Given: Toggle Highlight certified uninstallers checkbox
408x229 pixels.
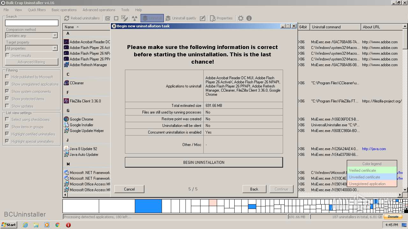Looking at the screenshot, I should (x=7, y=134).
